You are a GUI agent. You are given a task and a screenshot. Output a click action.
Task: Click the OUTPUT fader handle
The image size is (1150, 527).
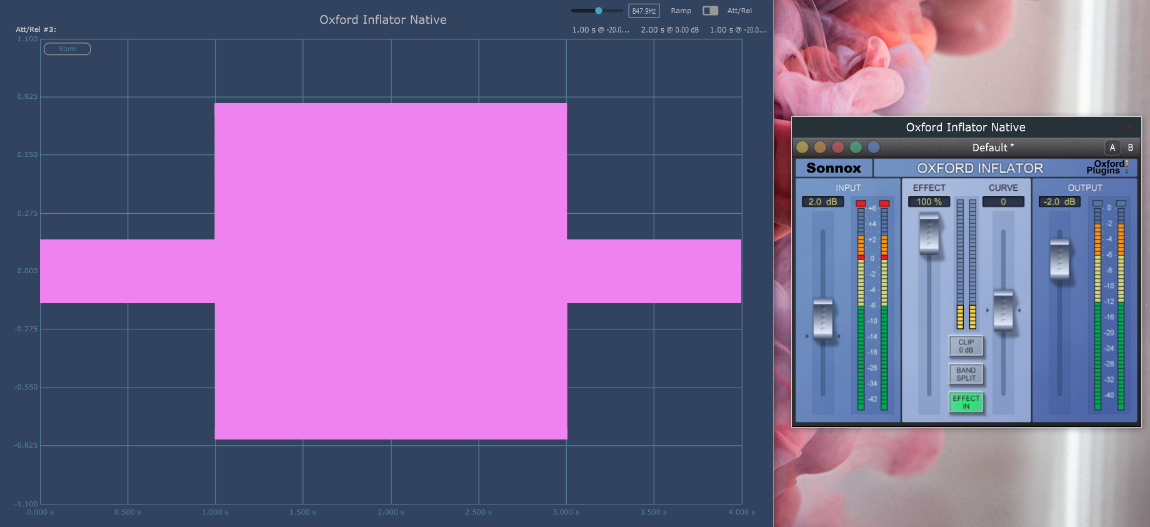coord(1059,259)
